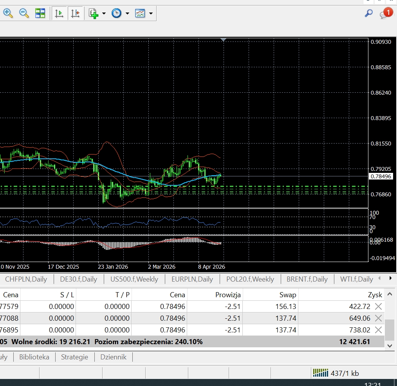This screenshot has height=386, width=397.
Task: Open the Dziennik terminal tab
Action: 113,357
